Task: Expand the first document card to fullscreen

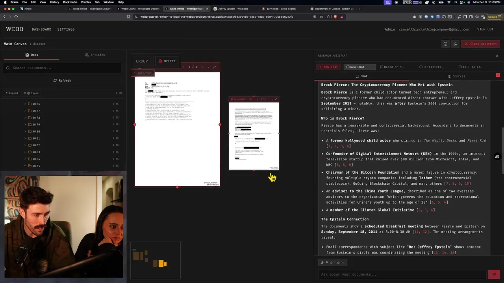Action: tap(215, 67)
